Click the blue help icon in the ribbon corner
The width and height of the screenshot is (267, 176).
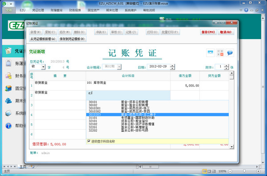point(246,10)
